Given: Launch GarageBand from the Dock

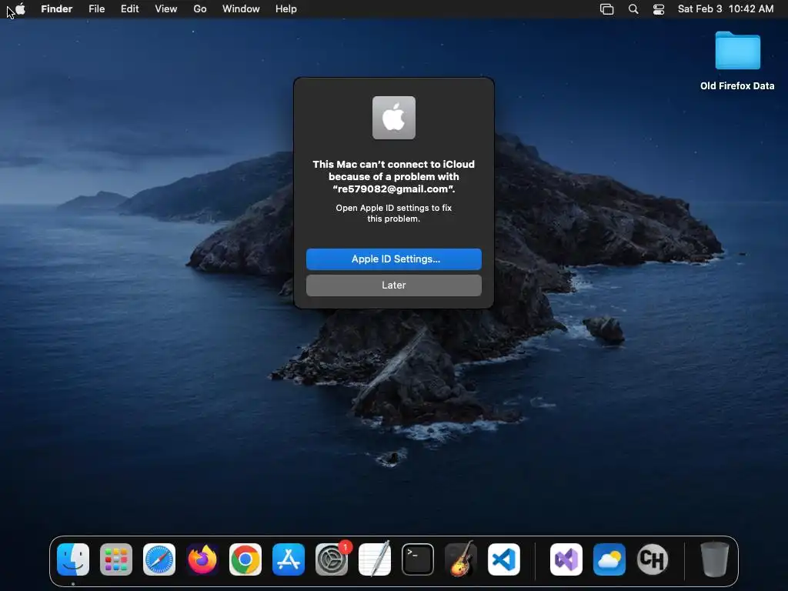Looking at the screenshot, I should point(461,559).
